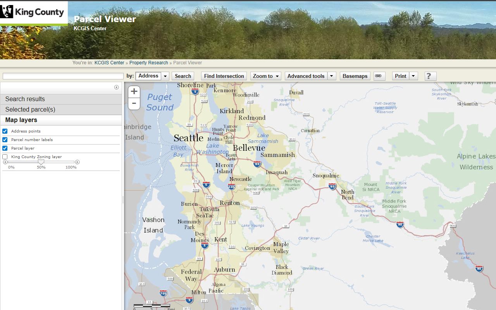The width and height of the screenshot is (496, 310).
Task: Click the Covington label on the map
Action: point(258,248)
